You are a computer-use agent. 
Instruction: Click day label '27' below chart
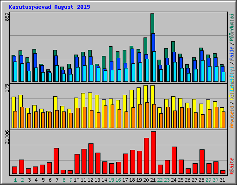194,180
